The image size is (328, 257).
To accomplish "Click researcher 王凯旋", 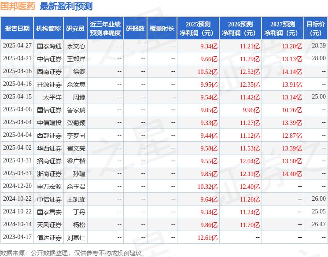I will point(76,199).
